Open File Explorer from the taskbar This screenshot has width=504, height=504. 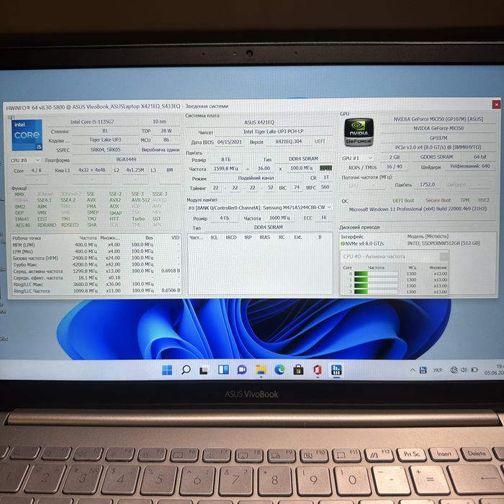pyautogui.click(x=261, y=370)
